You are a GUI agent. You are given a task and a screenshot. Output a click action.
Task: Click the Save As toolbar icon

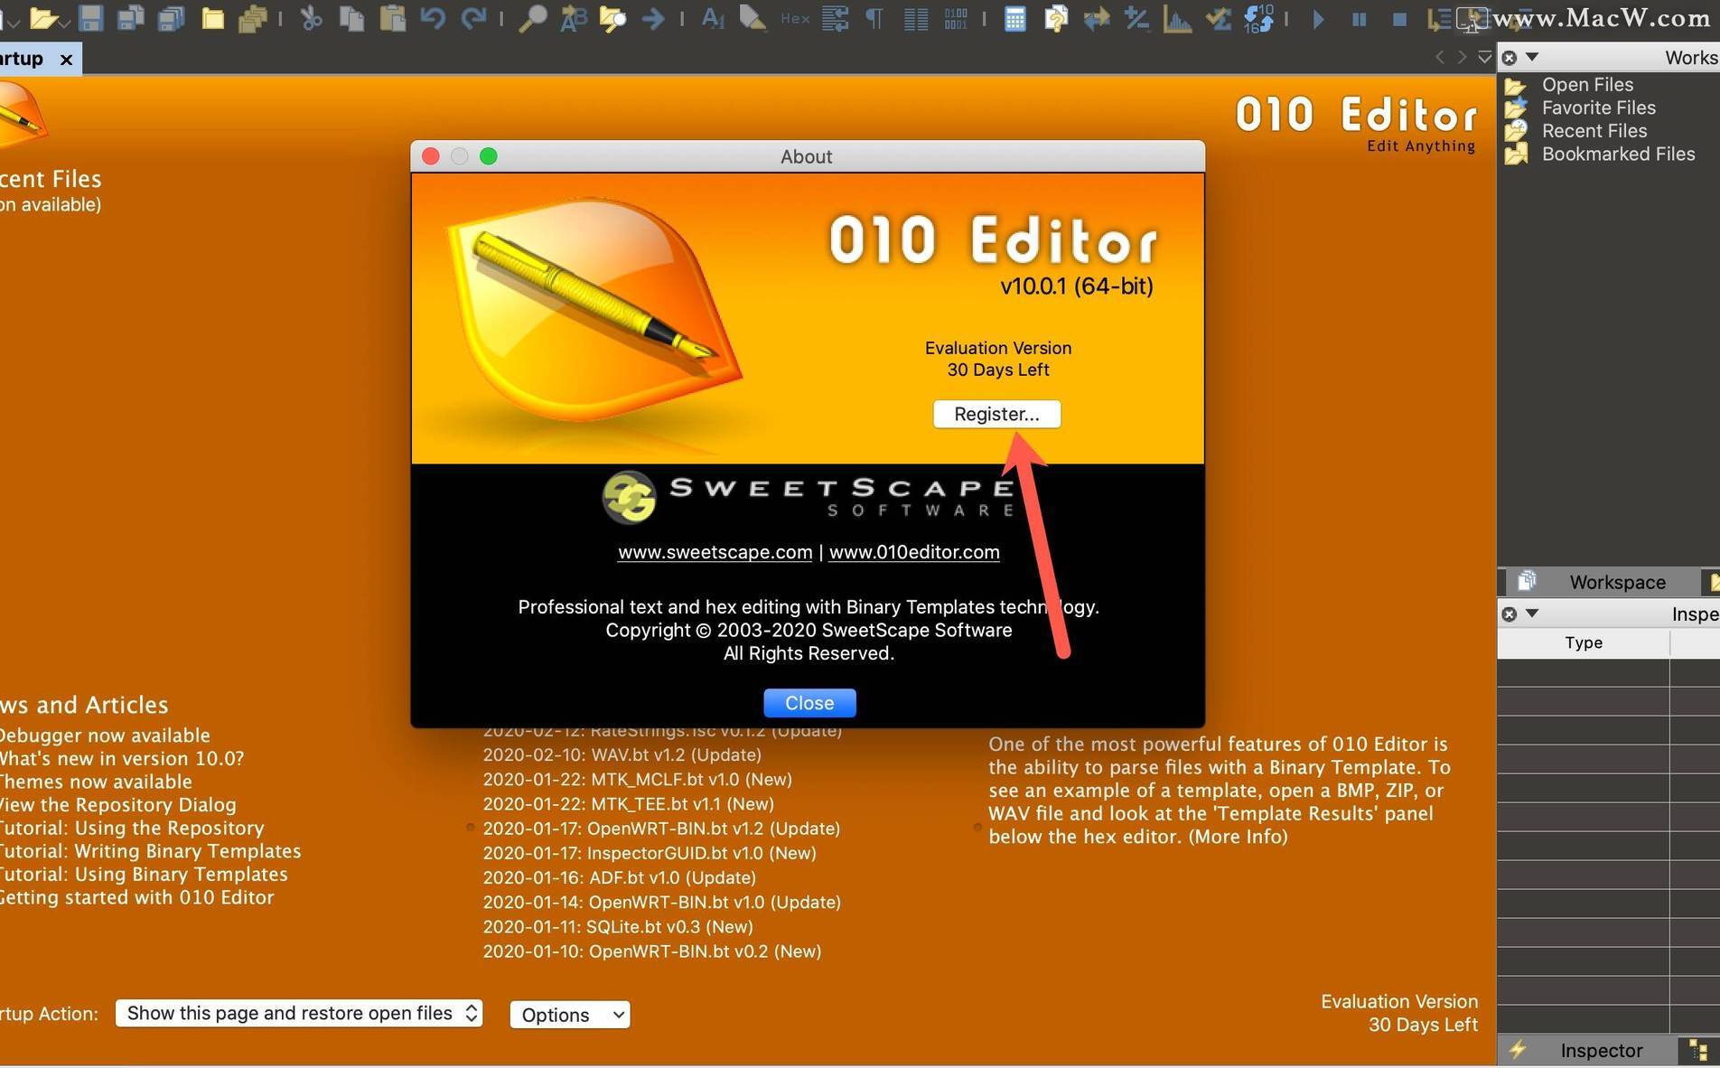131,18
